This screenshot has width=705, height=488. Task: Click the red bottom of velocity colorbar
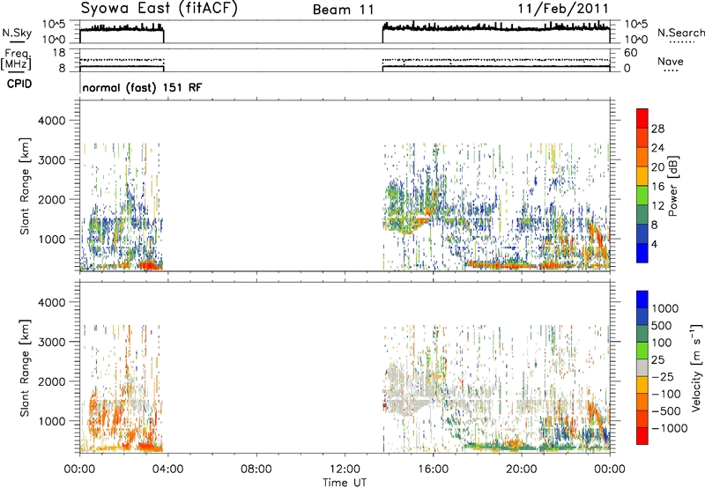pyautogui.click(x=642, y=436)
